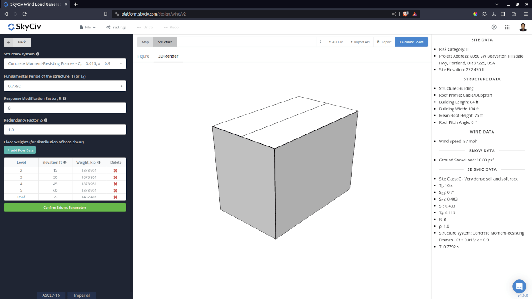Click the Calculate Loads button
Screen dimensions: 532x299
(411, 41)
